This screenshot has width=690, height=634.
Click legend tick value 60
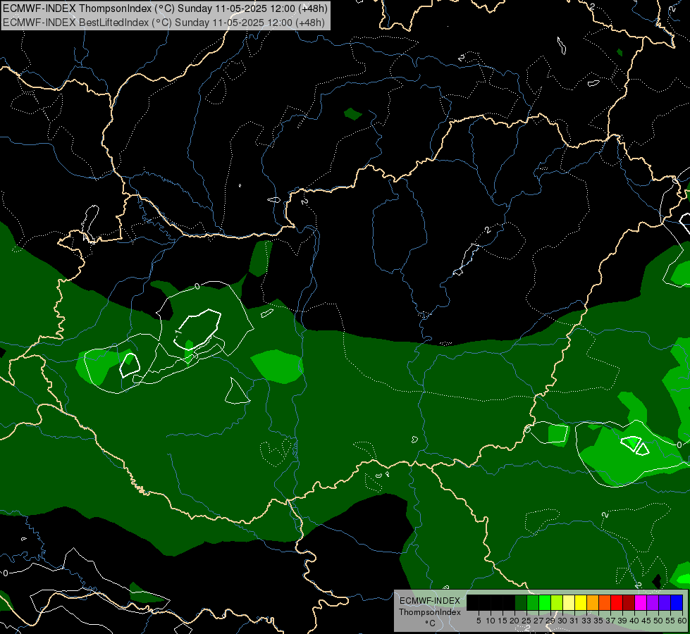(x=682, y=621)
